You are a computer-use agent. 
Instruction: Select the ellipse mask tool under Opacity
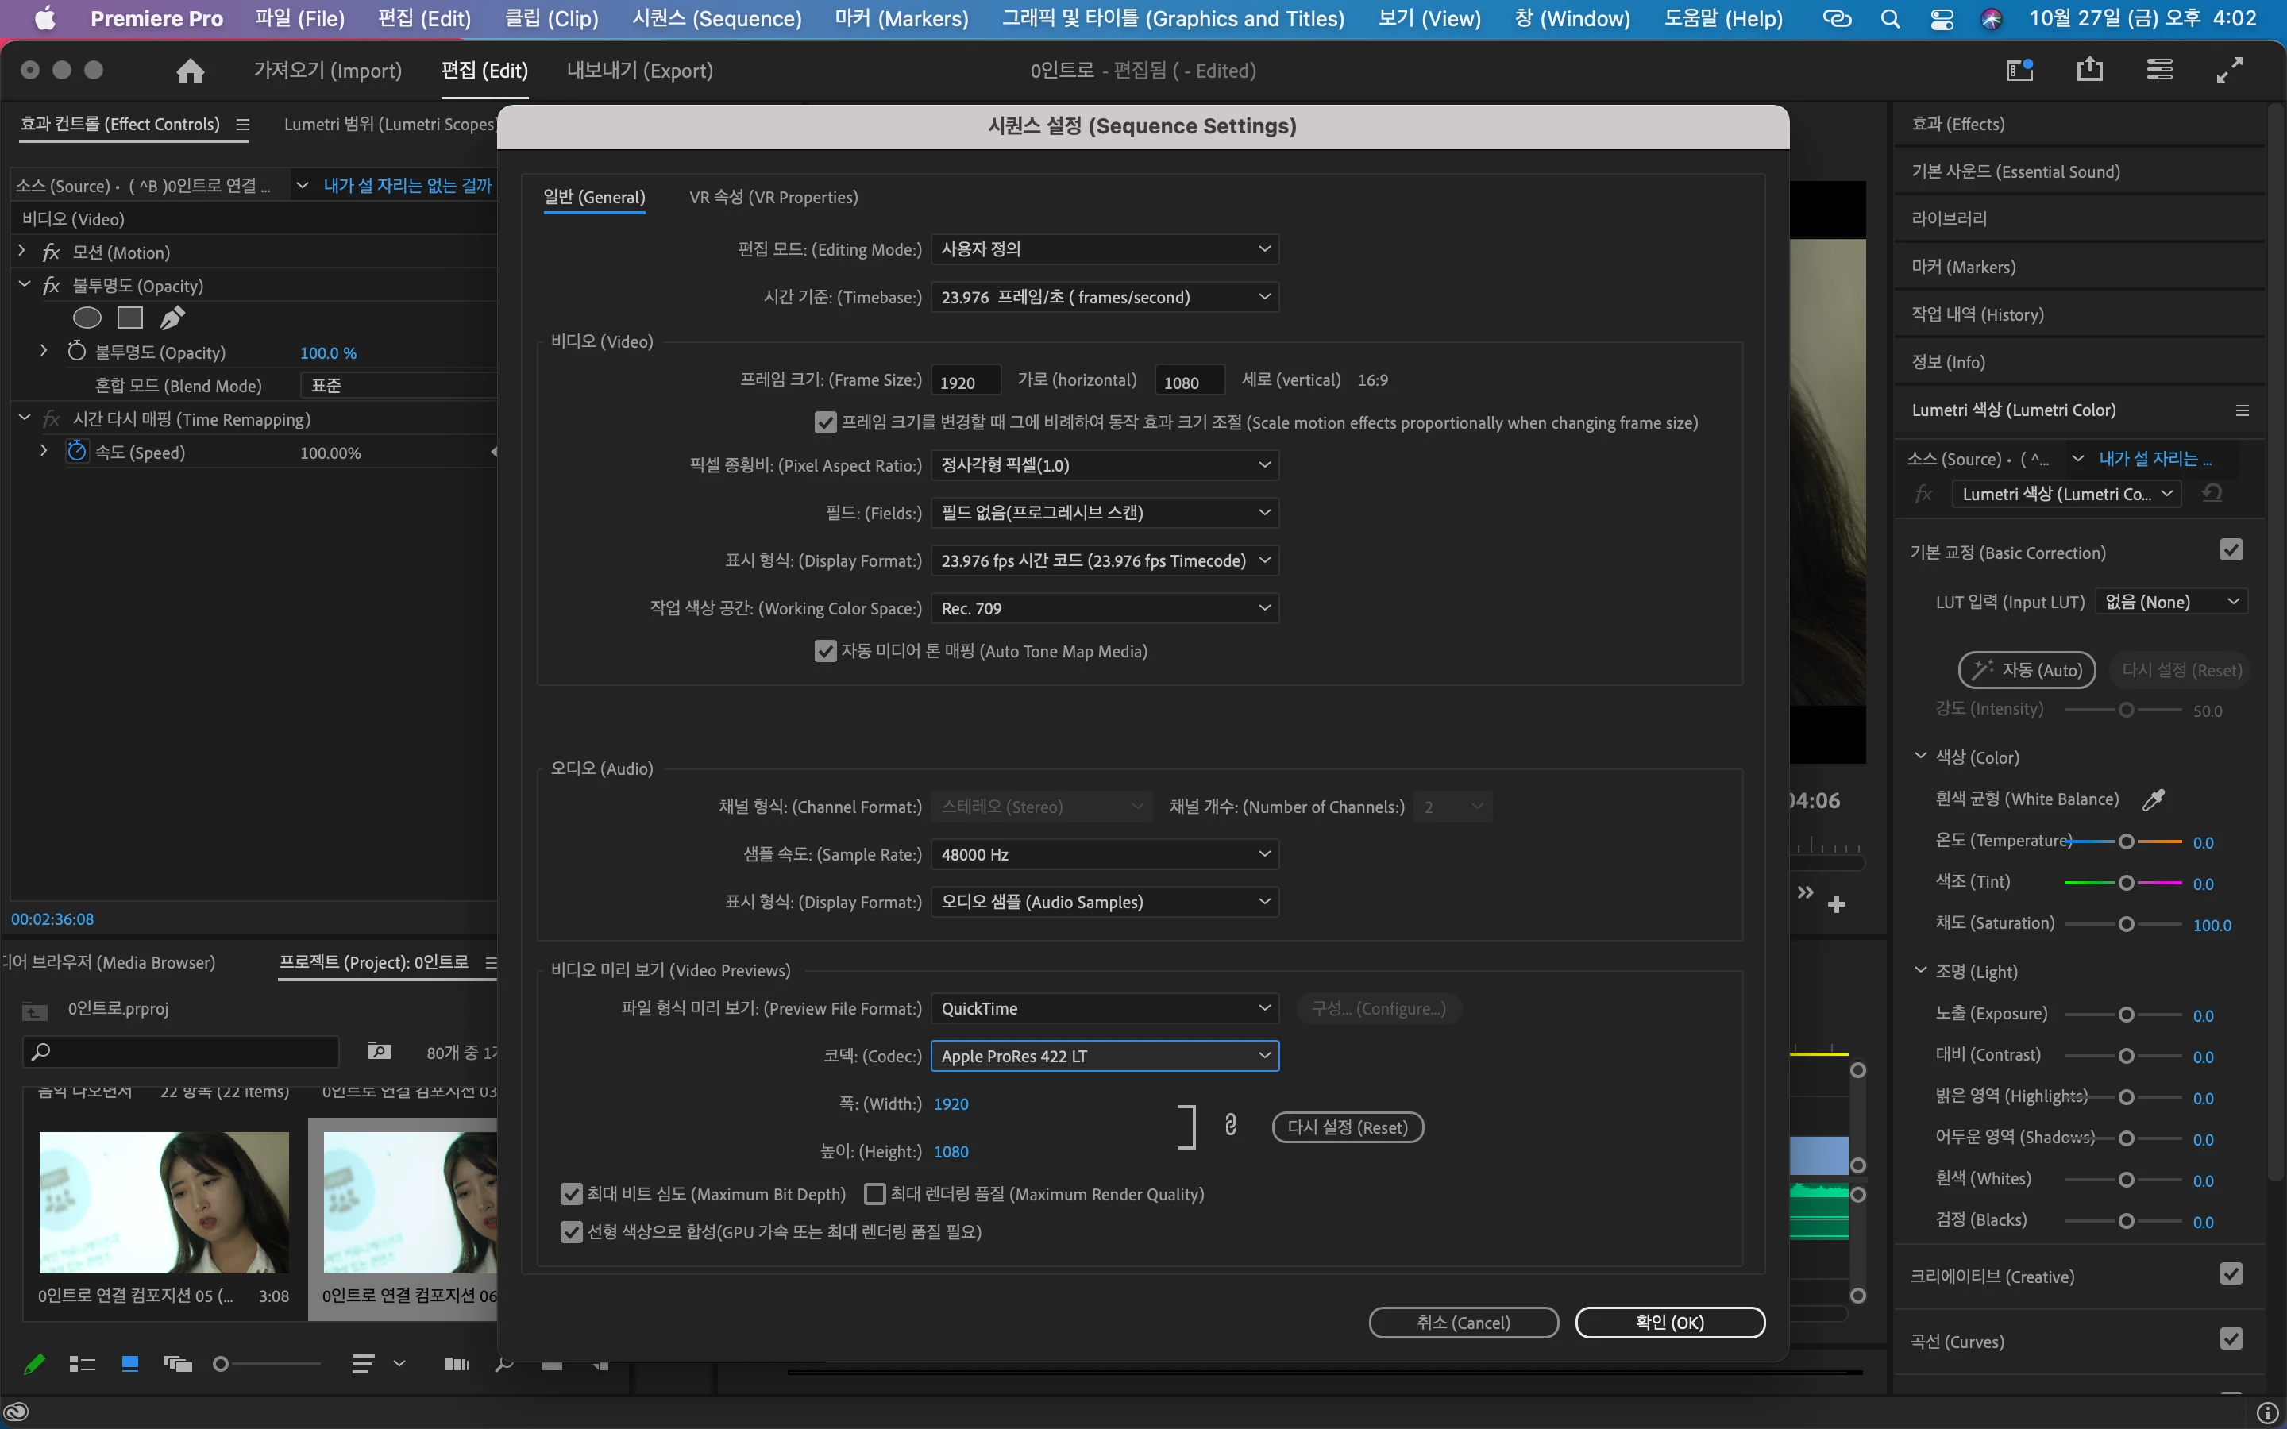point(87,318)
